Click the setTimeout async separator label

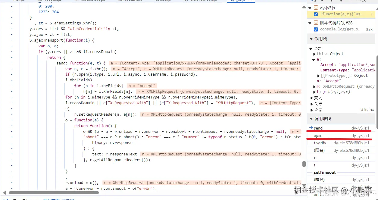(x=325, y=173)
